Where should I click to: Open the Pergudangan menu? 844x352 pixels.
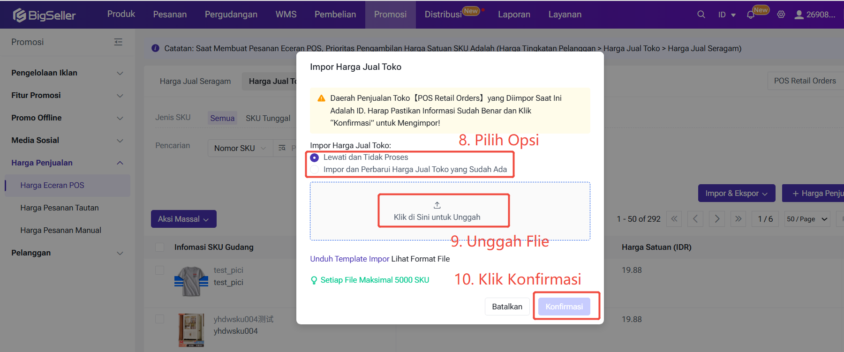(231, 15)
